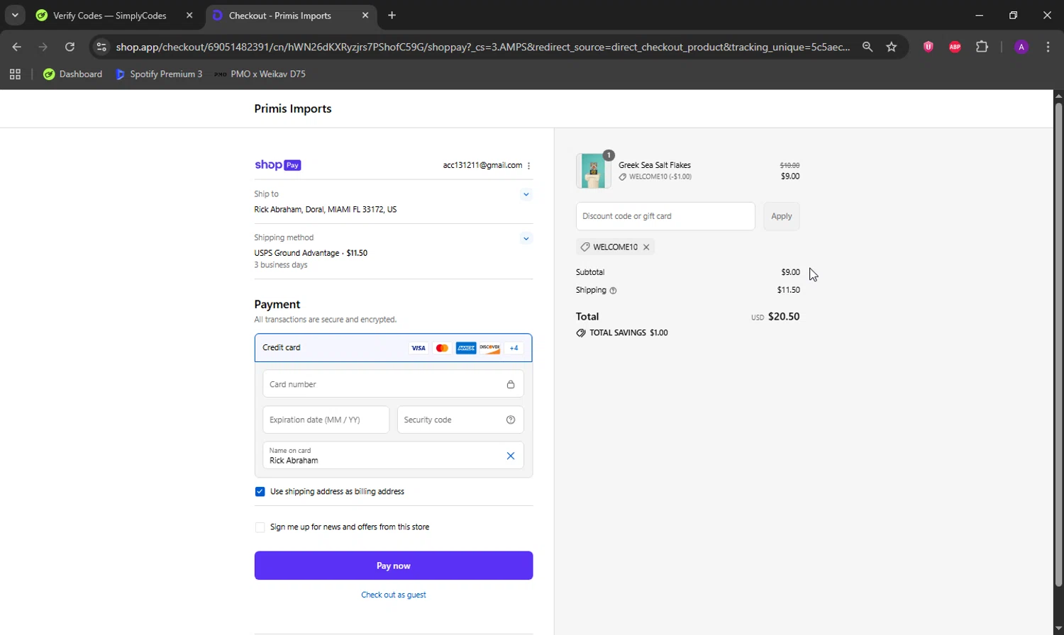Click the Rick Abraham shipping address text
The width and height of the screenshot is (1064, 635).
[x=326, y=210]
